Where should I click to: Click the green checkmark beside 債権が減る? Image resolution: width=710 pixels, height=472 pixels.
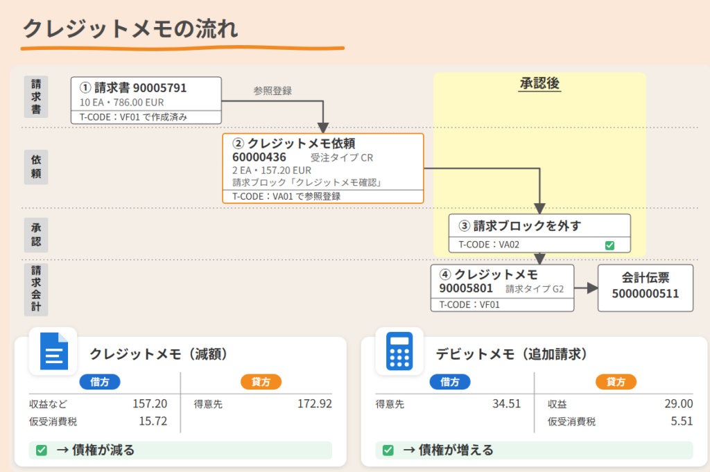(x=42, y=451)
